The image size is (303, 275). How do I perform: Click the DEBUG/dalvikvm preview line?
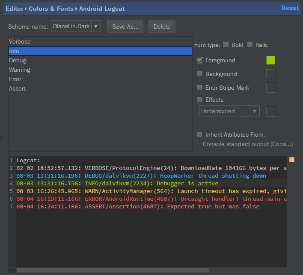click(x=141, y=176)
